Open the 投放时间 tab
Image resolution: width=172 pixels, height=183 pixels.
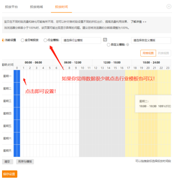pyautogui.click(x=61, y=7)
